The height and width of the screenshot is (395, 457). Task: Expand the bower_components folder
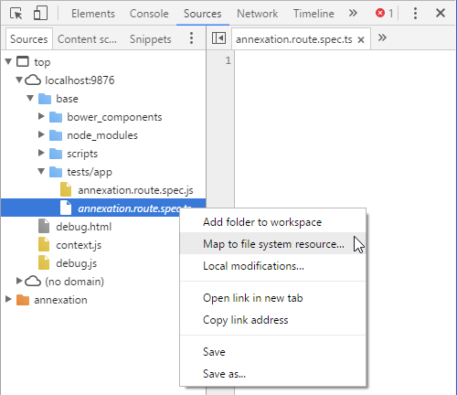click(x=41, y=116)
